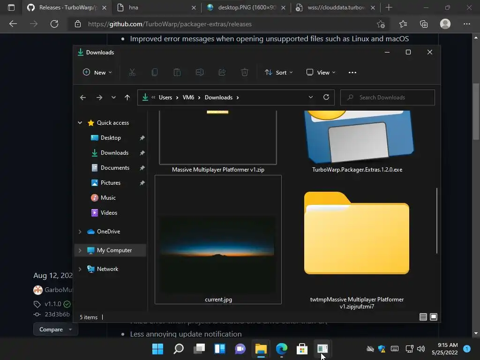Select the current.jpg thumbnail

218,240
